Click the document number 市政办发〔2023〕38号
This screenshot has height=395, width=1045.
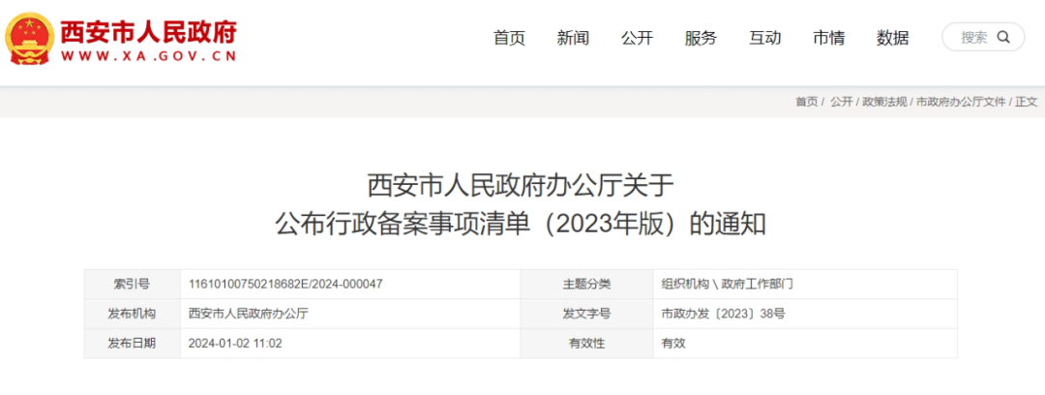click(x=723, y=314)
